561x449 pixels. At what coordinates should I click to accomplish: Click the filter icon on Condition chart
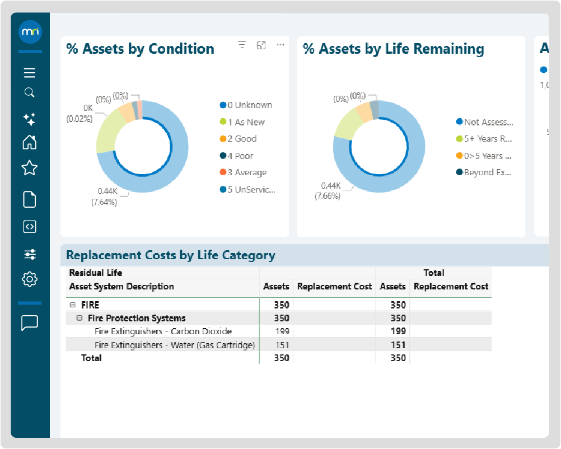tap(242, 45)
